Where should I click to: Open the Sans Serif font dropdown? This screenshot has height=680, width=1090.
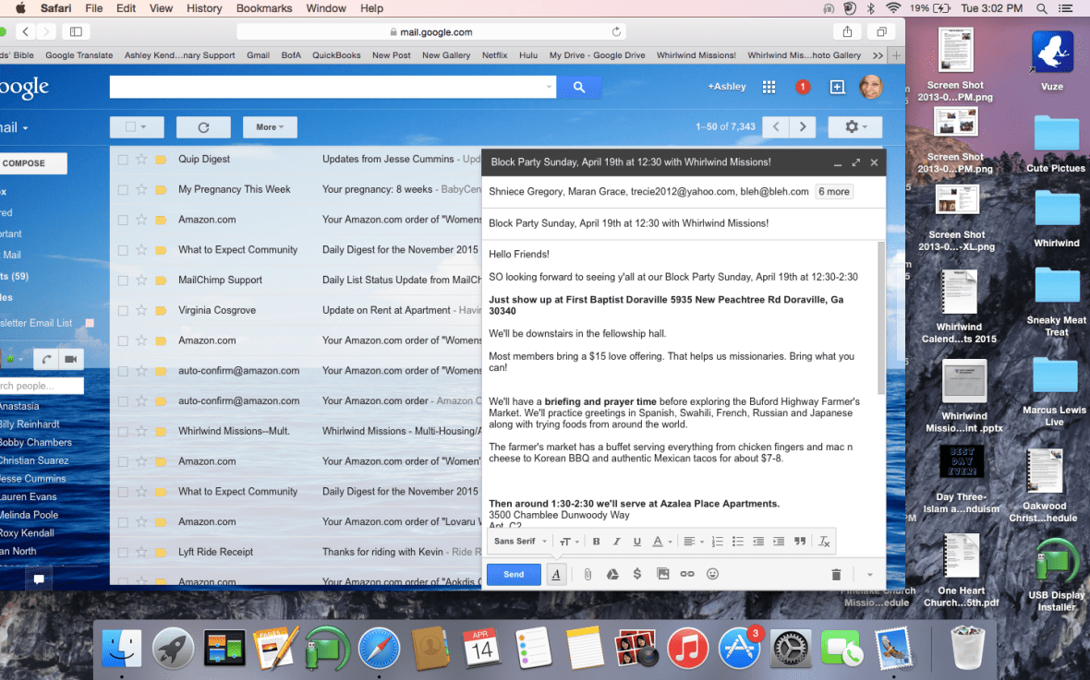coord(515,542)
